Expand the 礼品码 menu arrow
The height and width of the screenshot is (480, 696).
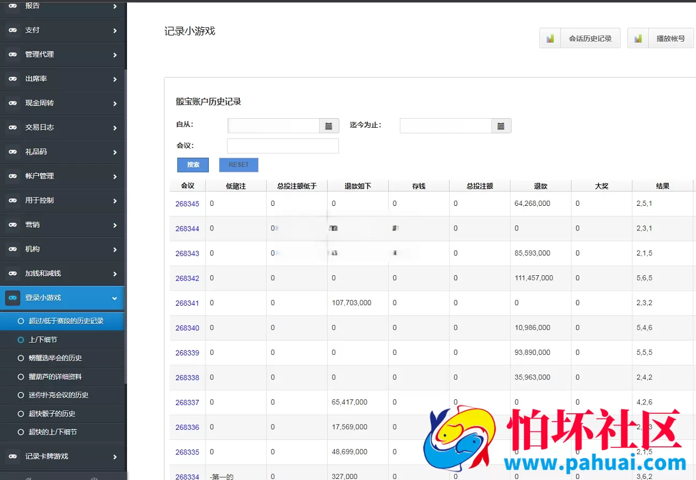[115, 152]
